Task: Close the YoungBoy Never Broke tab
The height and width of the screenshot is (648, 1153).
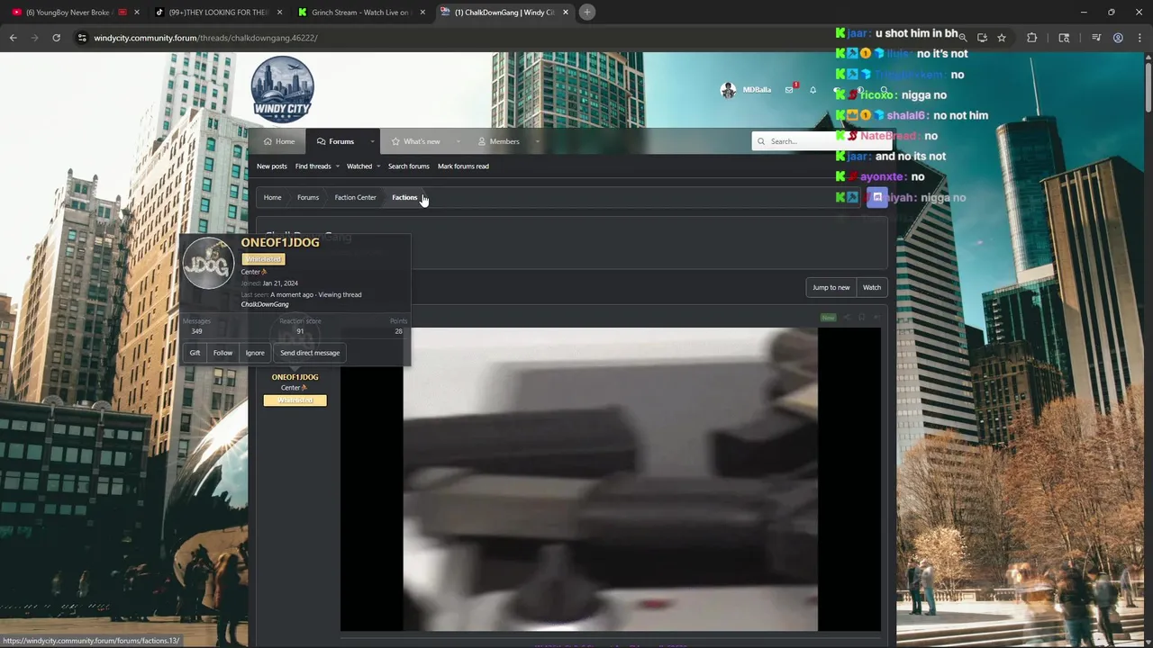Action: [x=137, y=13]
